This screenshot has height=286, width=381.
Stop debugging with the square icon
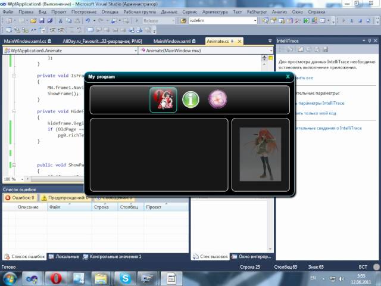tap(360, 21)
